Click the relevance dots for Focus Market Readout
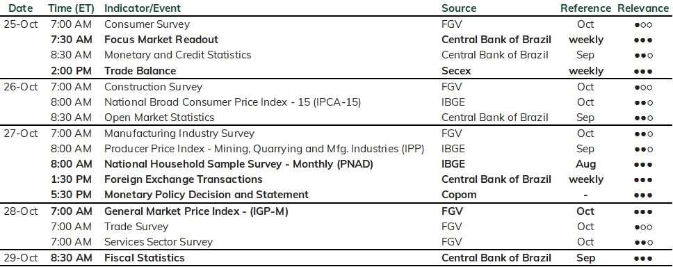Screen dimensions: 673x267 643,40
